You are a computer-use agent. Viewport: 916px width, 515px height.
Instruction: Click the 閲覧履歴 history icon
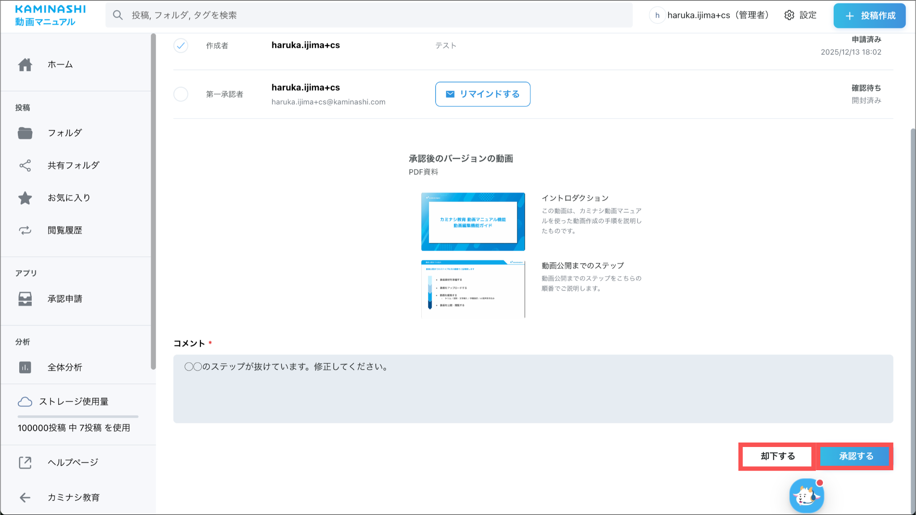coord(25,230)
